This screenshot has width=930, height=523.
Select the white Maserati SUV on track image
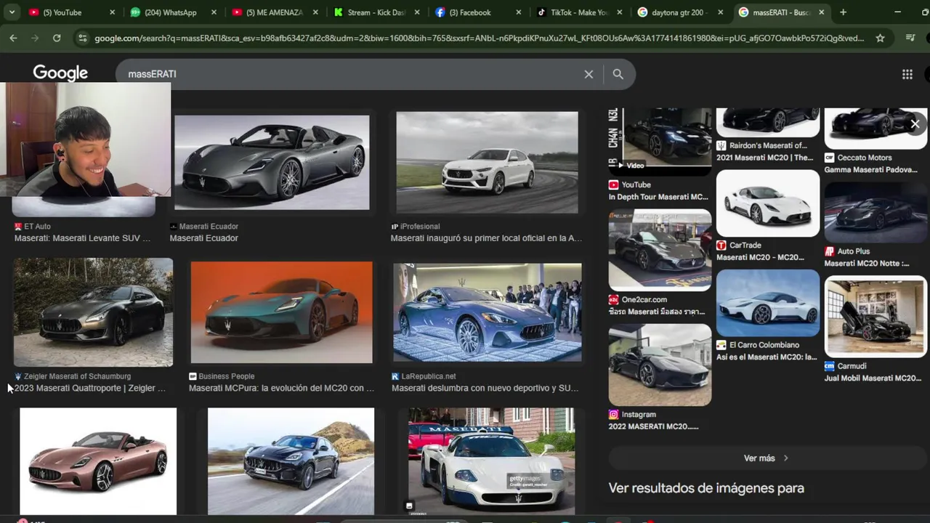[487, 162]
